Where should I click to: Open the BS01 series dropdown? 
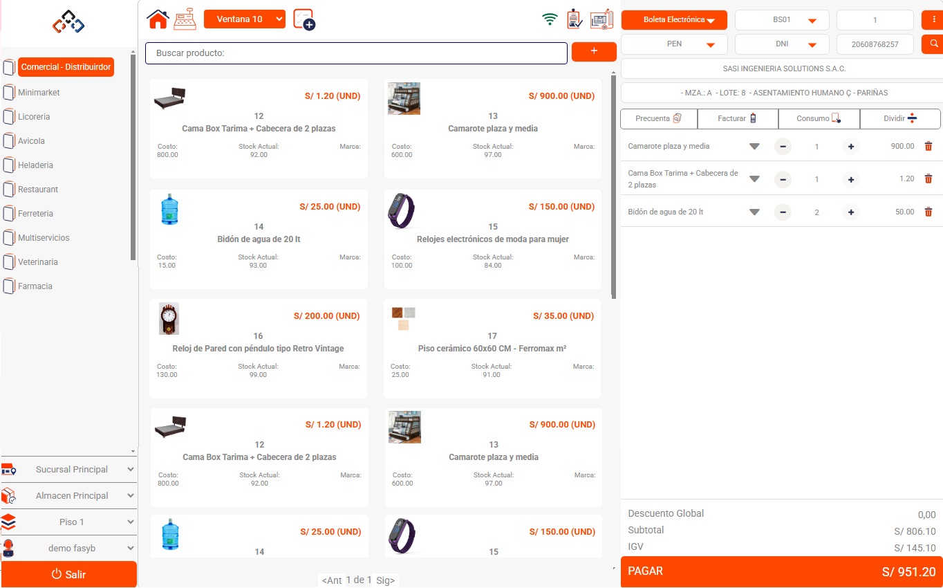(782, 19)
